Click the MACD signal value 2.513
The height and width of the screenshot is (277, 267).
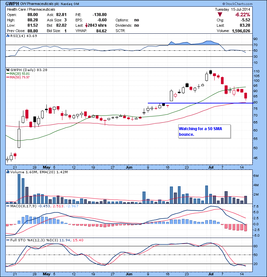point(58,206)
